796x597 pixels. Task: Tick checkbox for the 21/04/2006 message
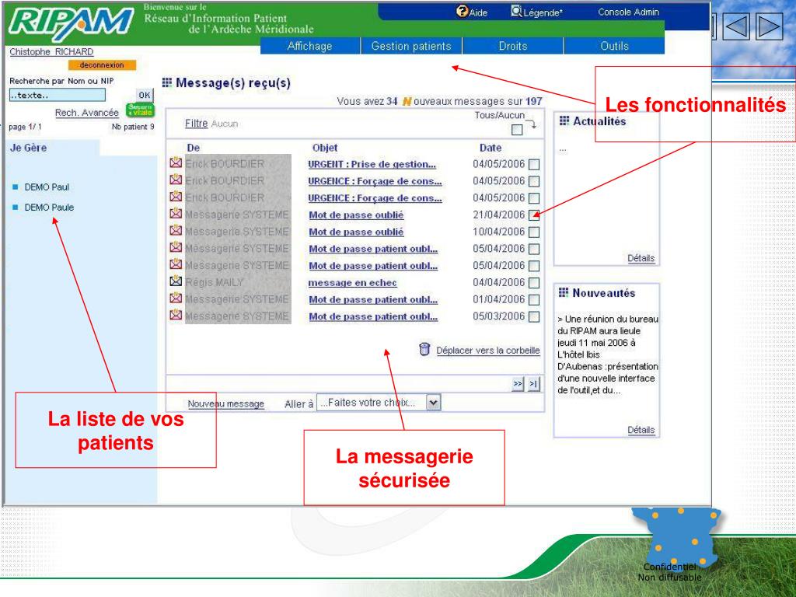tap(533, 215)
